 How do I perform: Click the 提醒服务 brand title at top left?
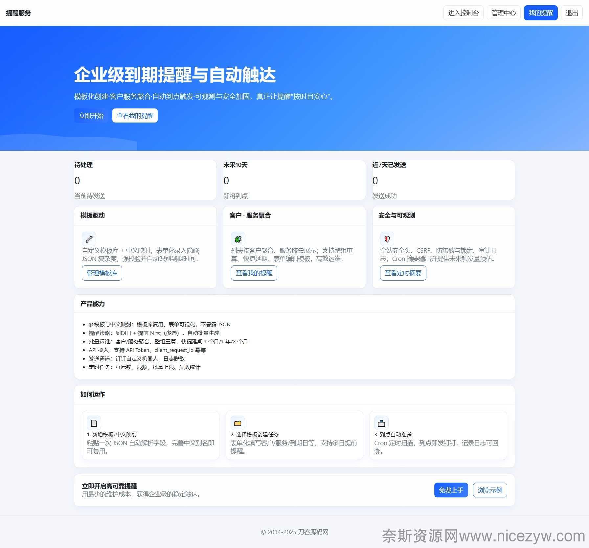18,13
